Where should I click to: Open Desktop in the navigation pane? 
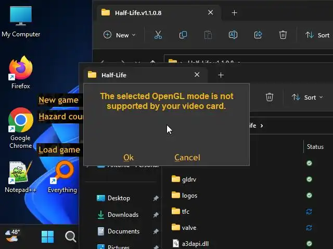point(113,198)
